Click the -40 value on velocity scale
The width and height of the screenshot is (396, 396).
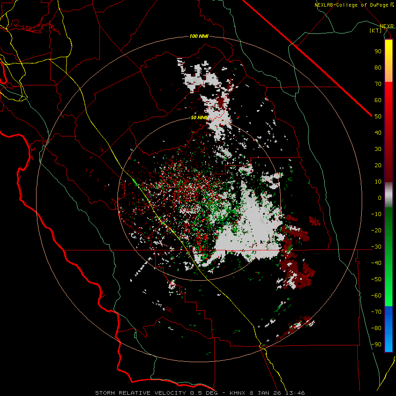[376, 263]
